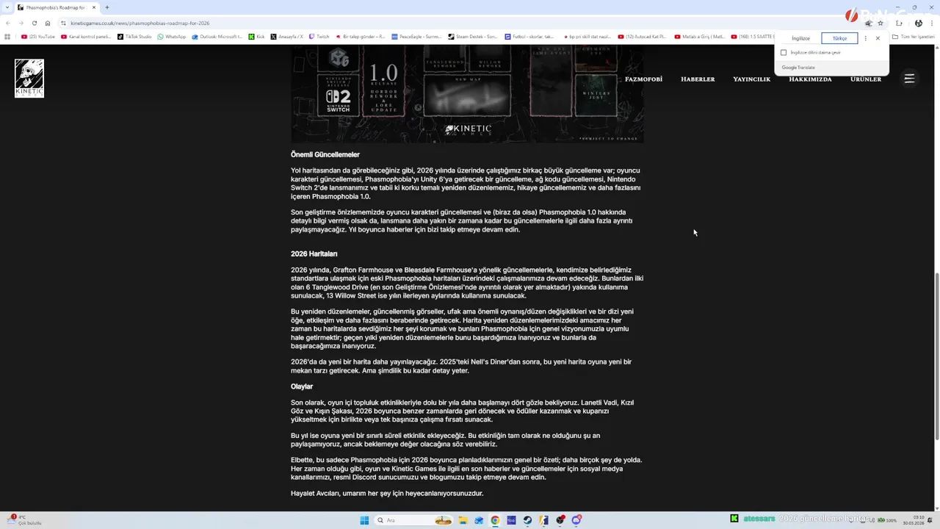Open the hamburger menu on the site
Viewport: 940px width, 529px height.
pyautogui.click(x=909, y=79)
